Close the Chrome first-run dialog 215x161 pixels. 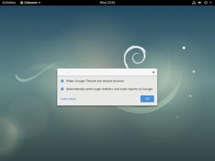[153, 72]
